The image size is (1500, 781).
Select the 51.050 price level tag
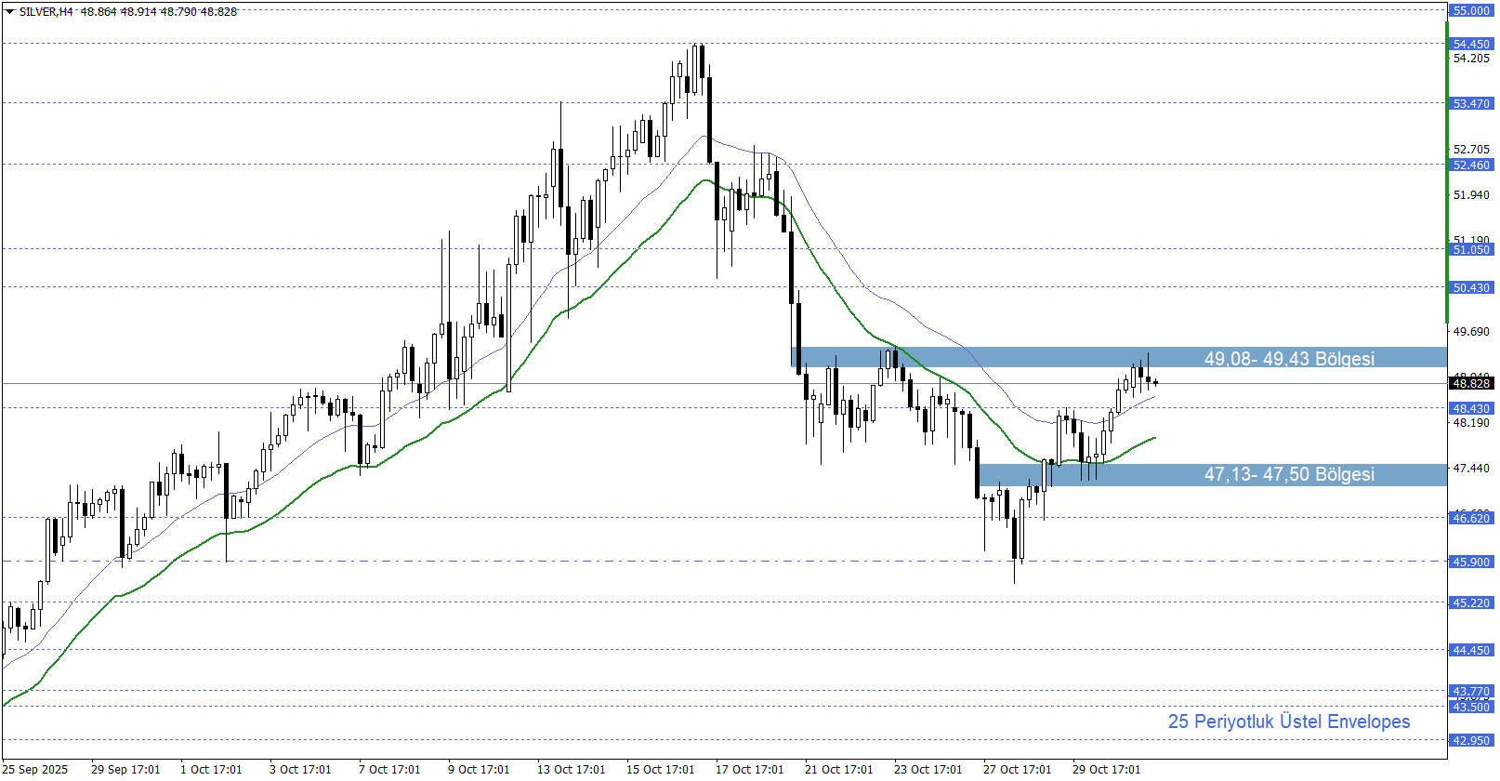[x=1470, y=249]
